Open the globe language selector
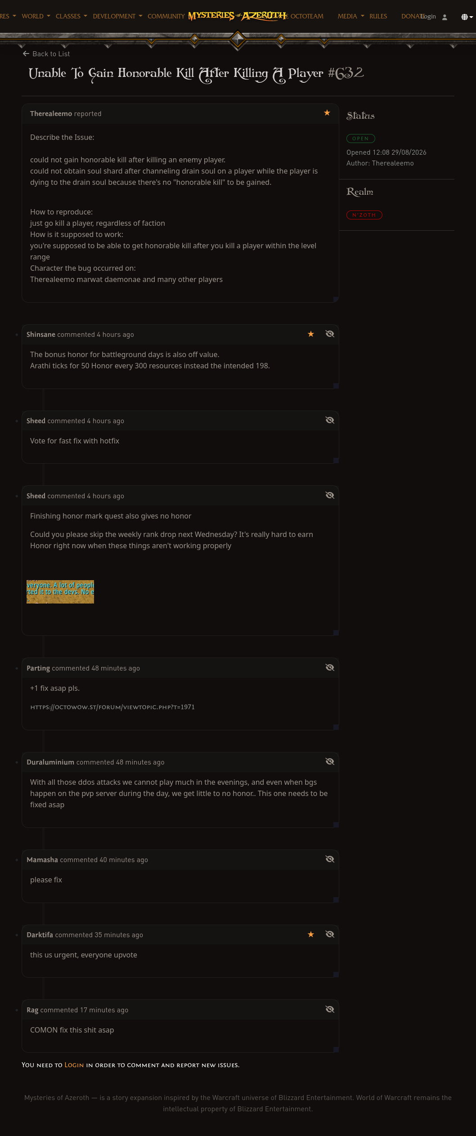The width and height of the screenshot is (476, 1136). click(467, 17)
